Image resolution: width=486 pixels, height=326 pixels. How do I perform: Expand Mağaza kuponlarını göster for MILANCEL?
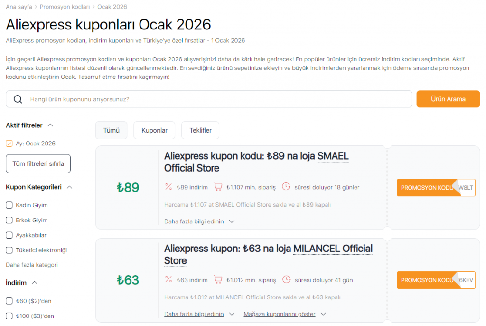280,314
